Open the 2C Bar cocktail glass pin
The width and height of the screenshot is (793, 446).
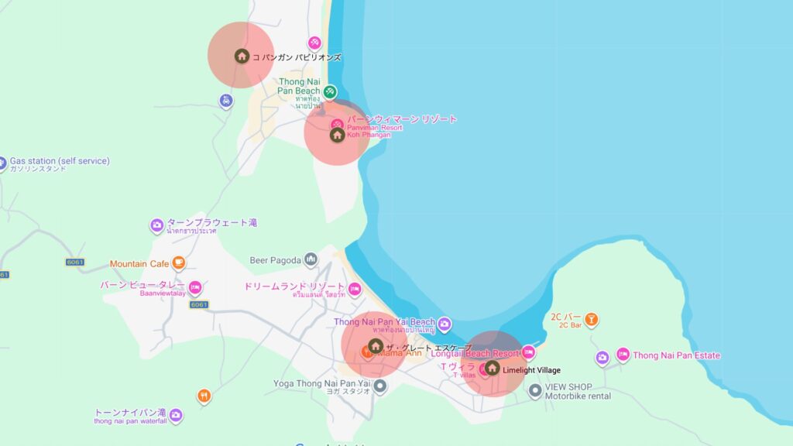coord(591,320)
